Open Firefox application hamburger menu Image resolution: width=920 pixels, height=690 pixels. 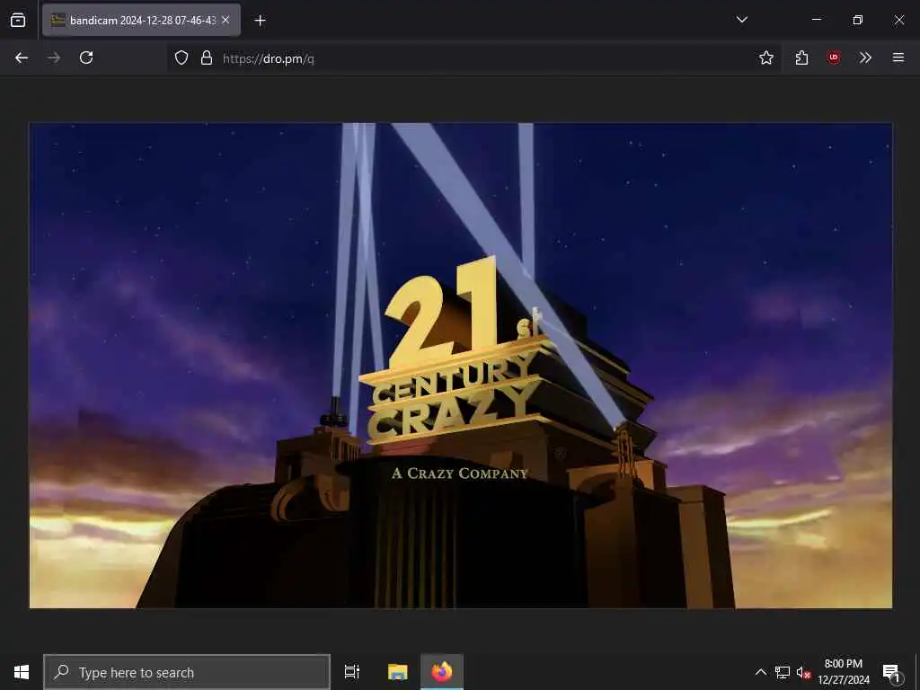pos(898,57)
